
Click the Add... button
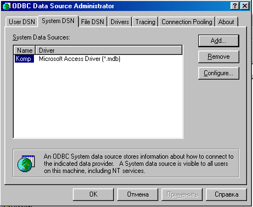coord(219,41)
